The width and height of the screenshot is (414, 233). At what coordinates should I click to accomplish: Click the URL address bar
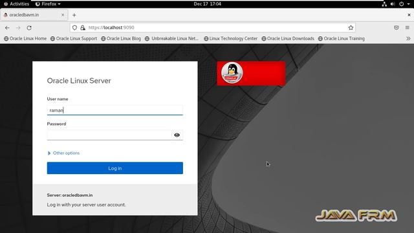tap(213, 27)
